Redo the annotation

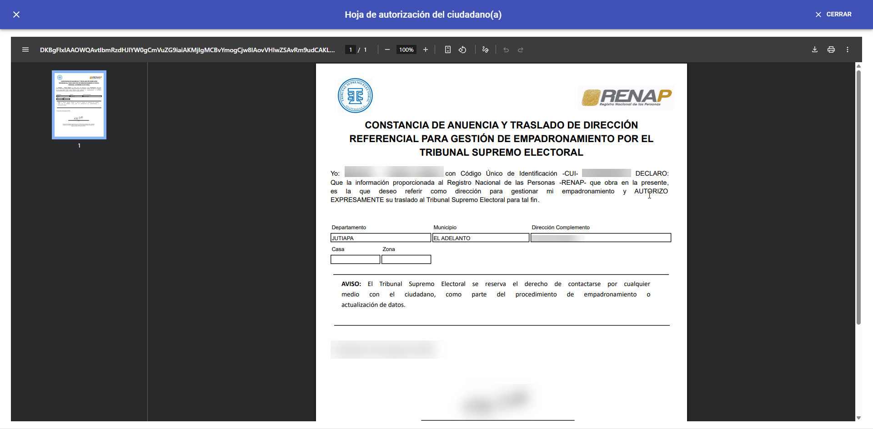[x=521, y=49]
